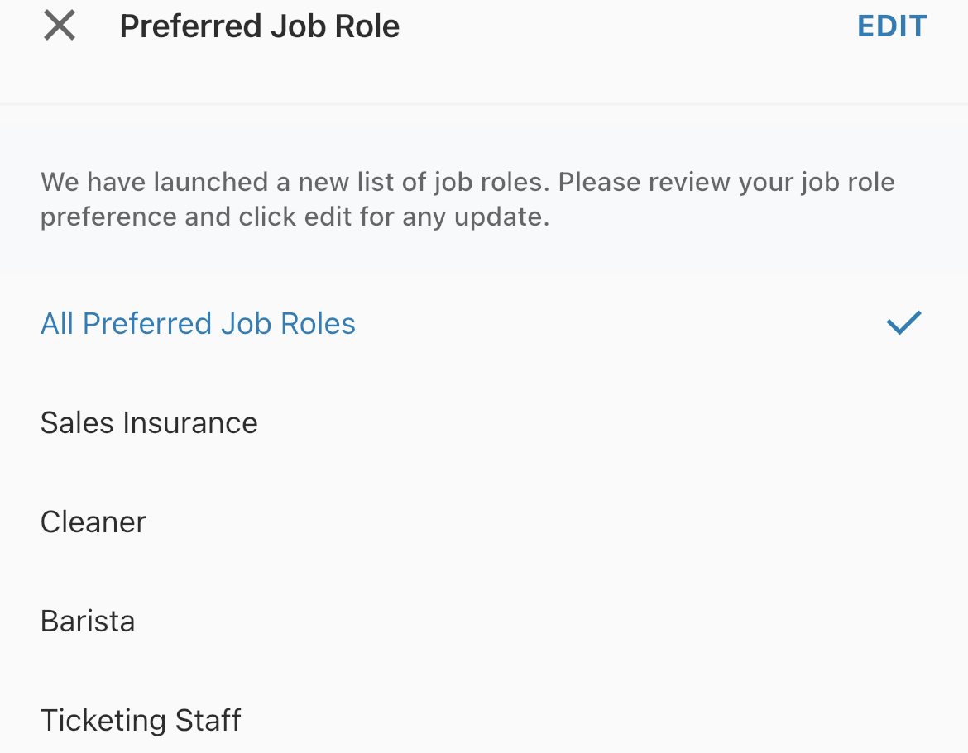Pick Ticketing Staff from the list
This screenshot has height=753, width=968.
(x=140, y=720)
